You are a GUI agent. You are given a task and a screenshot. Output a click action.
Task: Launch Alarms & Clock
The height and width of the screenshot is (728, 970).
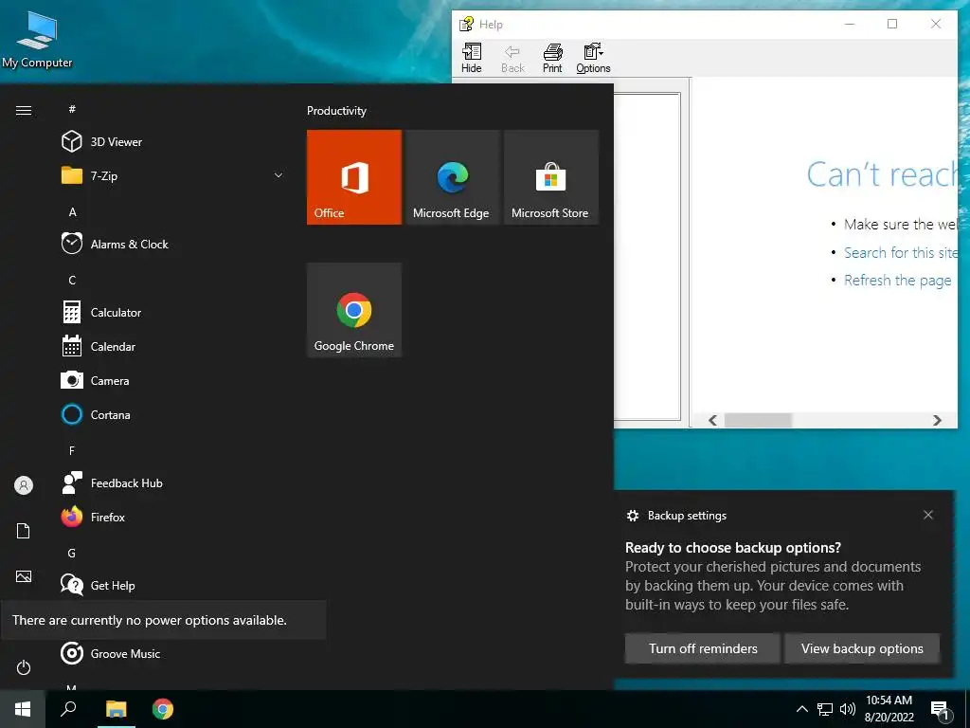pos(173,244)
